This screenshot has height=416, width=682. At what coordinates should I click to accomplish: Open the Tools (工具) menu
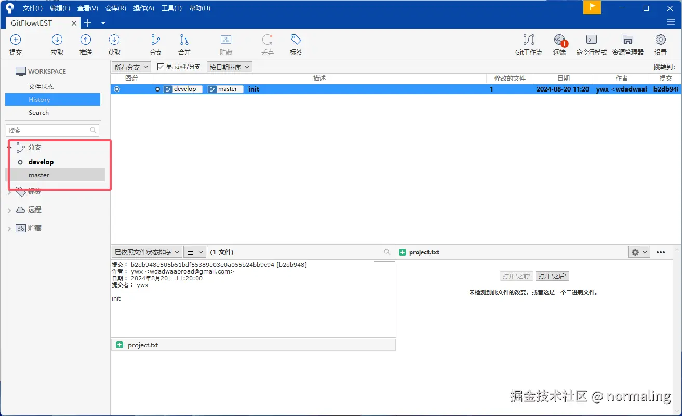coord(171,8)
